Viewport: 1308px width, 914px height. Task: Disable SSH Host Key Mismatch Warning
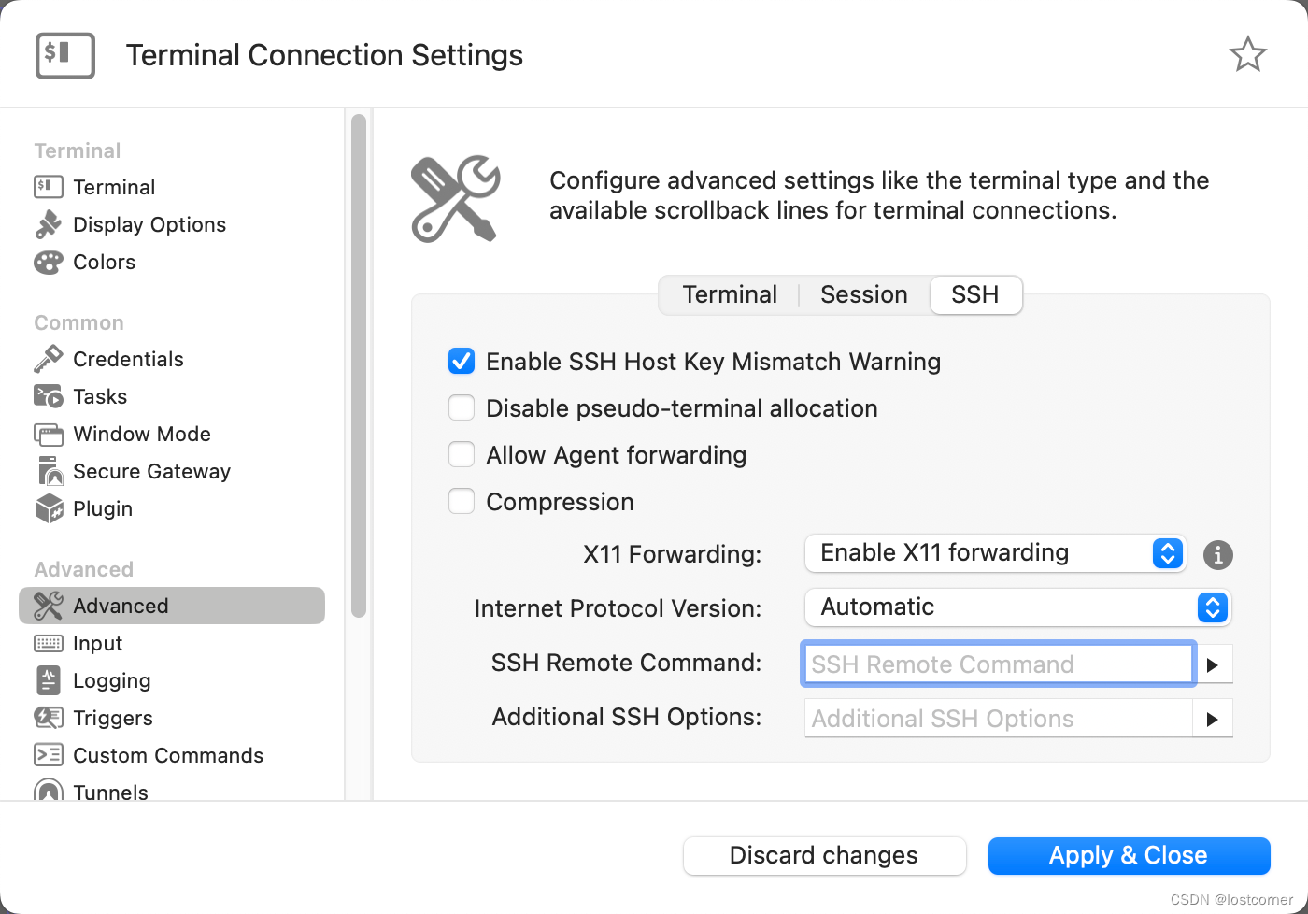point(462,361)
